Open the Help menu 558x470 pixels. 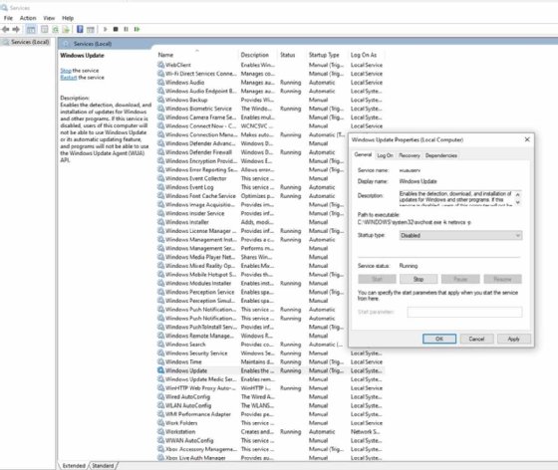tap(68, 18)
